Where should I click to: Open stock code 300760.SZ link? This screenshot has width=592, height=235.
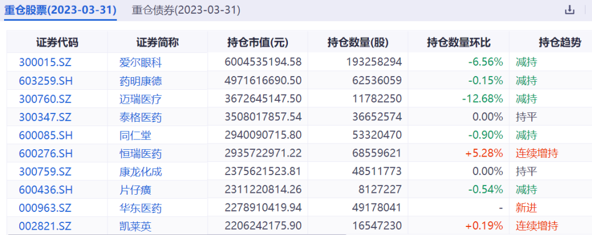point(45,99)
